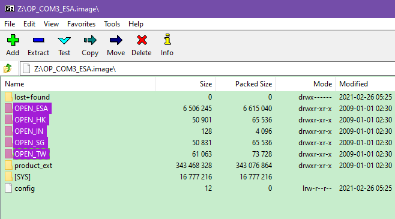The image size is (395, 219).
Task: Click the OPEN_SG folder icon
Action: 8,142
